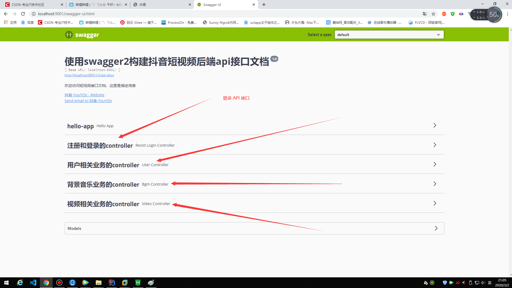Screen dimensions: 512x288
Task: Open the 抖音-YouYiZe Website link
Action: pos(84,95)
